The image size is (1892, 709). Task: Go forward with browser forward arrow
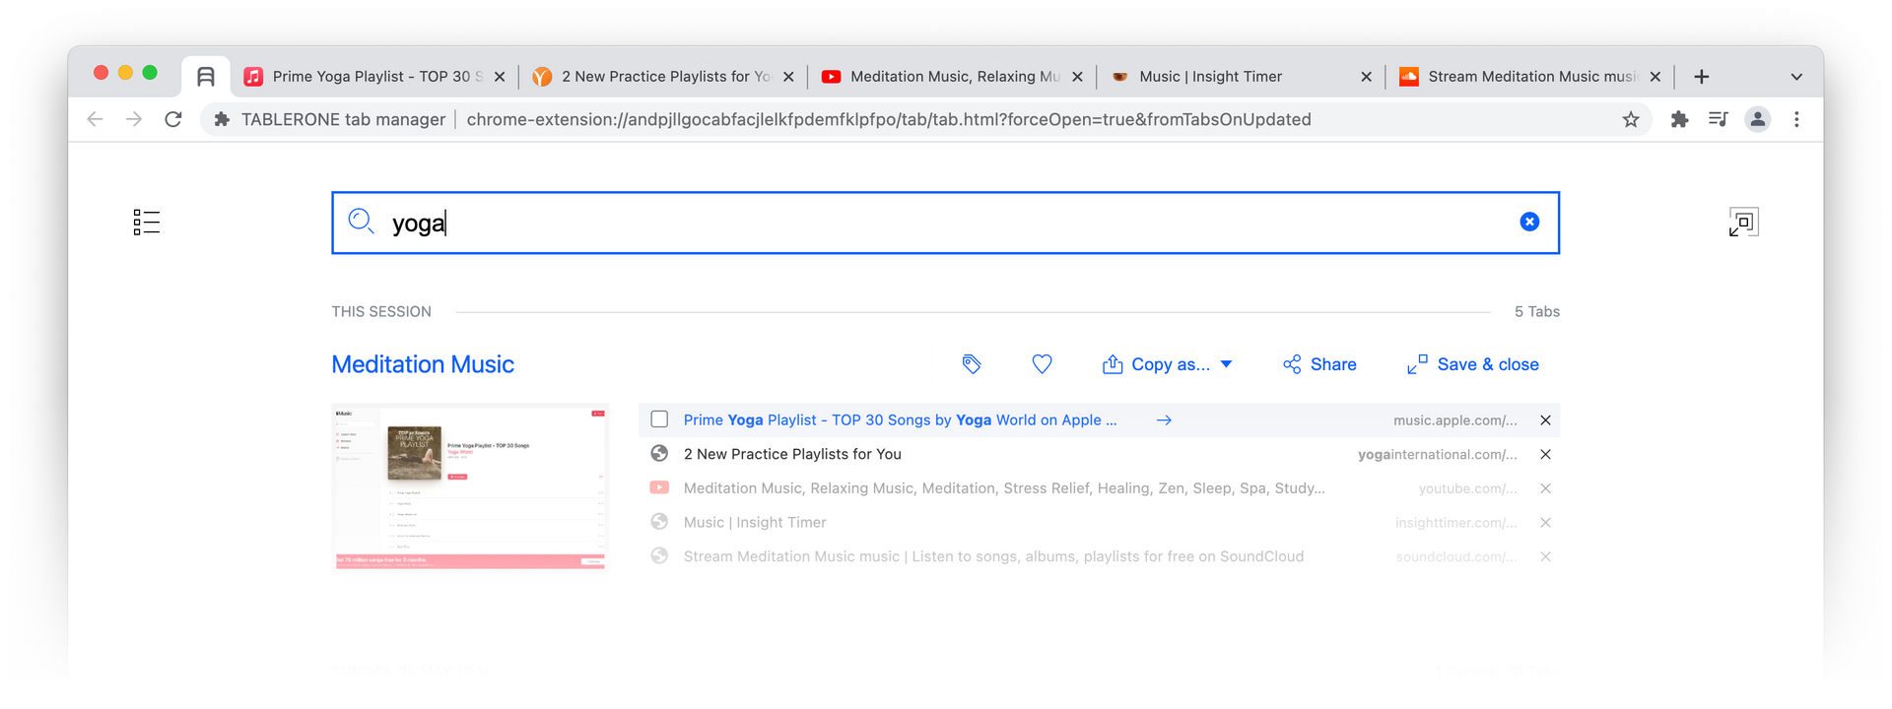click(134, 119)
